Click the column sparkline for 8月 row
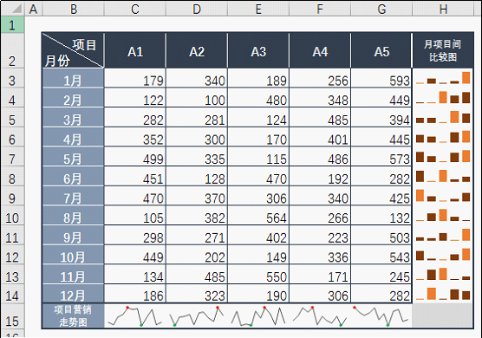Image resolution: width=482 pixels, height=338 pixels. pyautogui.click(x=443, y=215)
